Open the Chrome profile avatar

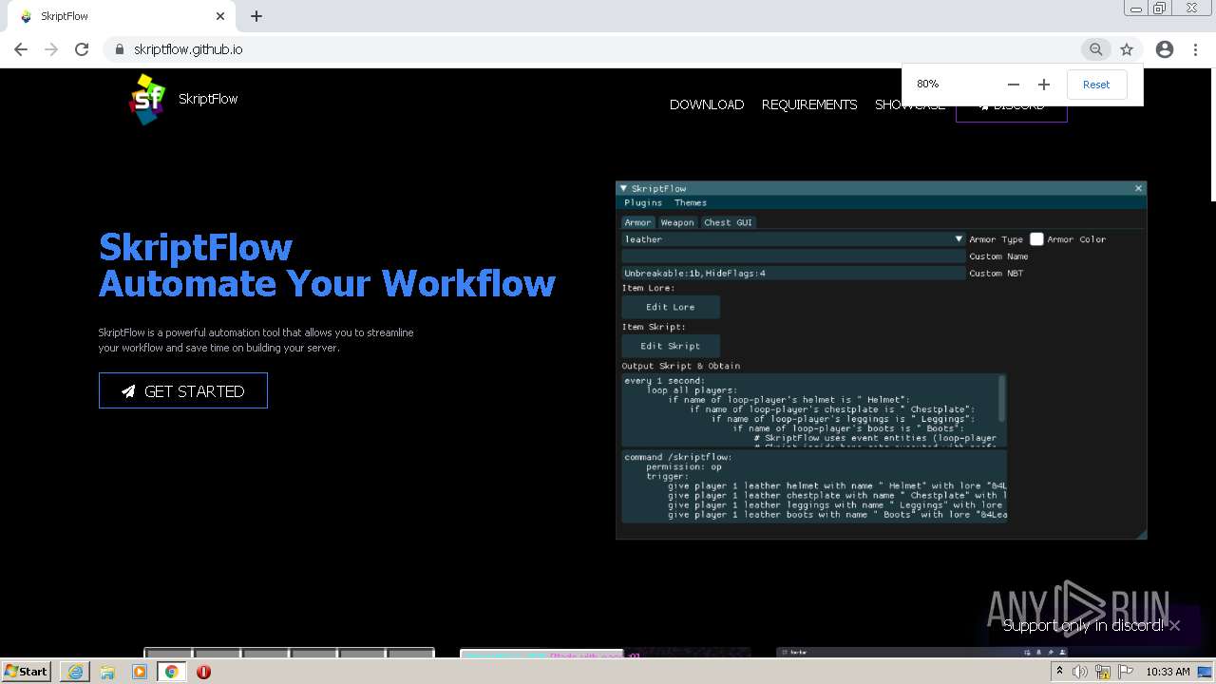pyautogui.click(x=1165, y=49)
